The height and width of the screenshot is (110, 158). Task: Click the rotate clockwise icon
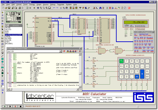point(2,81)
